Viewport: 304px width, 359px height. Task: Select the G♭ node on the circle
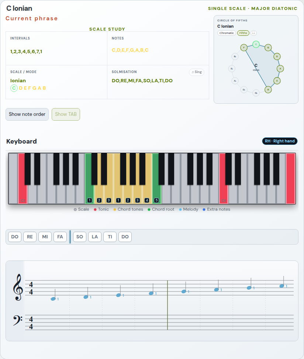coord(256,93)
